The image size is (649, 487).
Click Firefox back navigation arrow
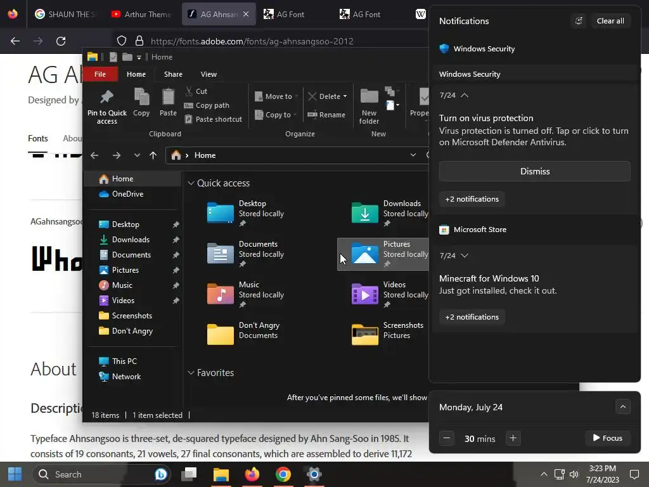[x=15, y=41]
